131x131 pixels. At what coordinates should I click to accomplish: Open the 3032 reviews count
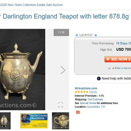[93, 92]
